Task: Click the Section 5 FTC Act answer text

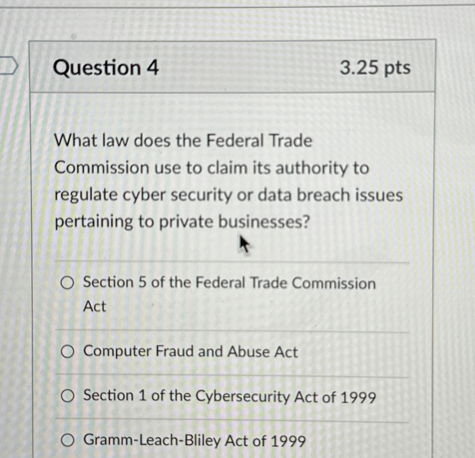Action: 230,282
